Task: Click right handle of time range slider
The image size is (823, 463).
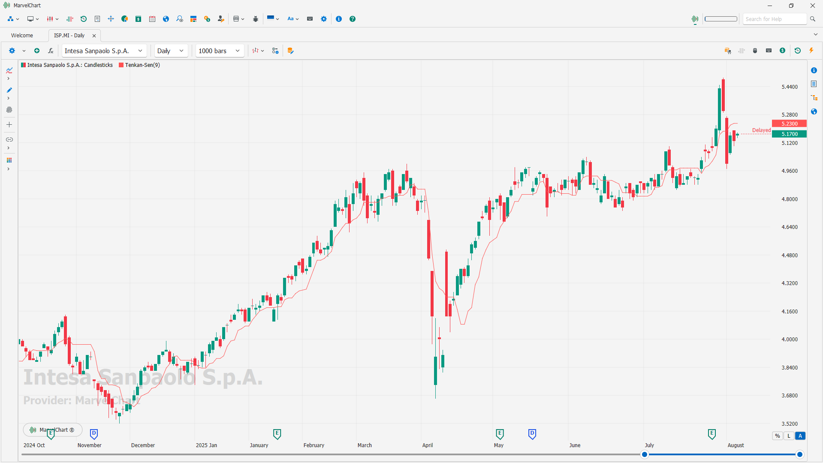Action: coord(799,454)
